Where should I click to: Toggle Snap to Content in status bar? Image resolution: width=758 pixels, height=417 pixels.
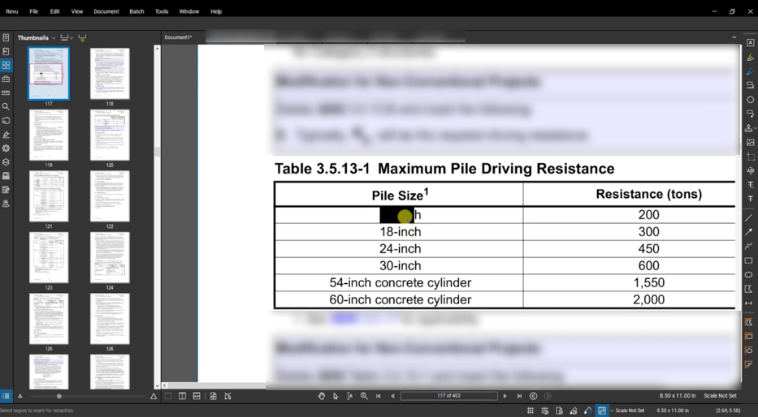(559, 411)
